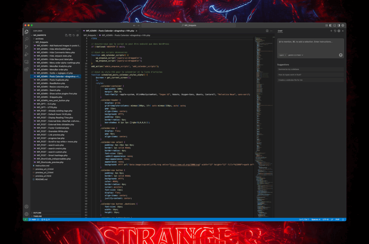Open editor more actions ellipsis
The image size is (369, 244).
click(271, 31)
